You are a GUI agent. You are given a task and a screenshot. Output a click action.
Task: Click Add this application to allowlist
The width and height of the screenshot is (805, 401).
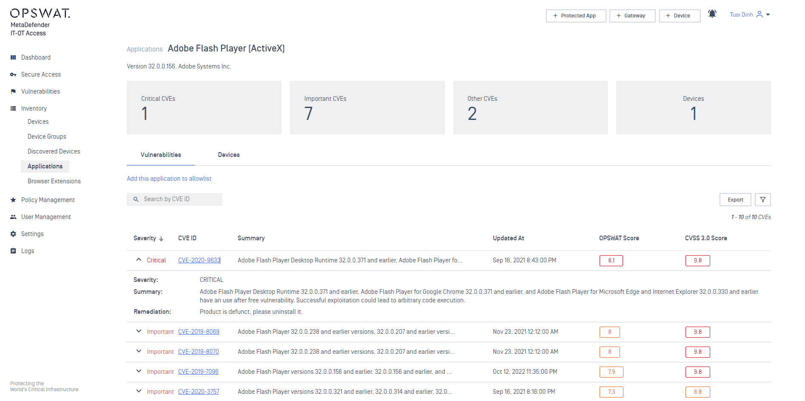point(169,179)
